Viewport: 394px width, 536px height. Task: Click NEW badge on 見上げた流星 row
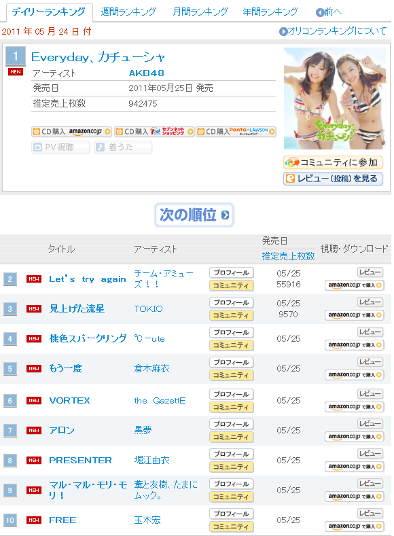point(34,308)
